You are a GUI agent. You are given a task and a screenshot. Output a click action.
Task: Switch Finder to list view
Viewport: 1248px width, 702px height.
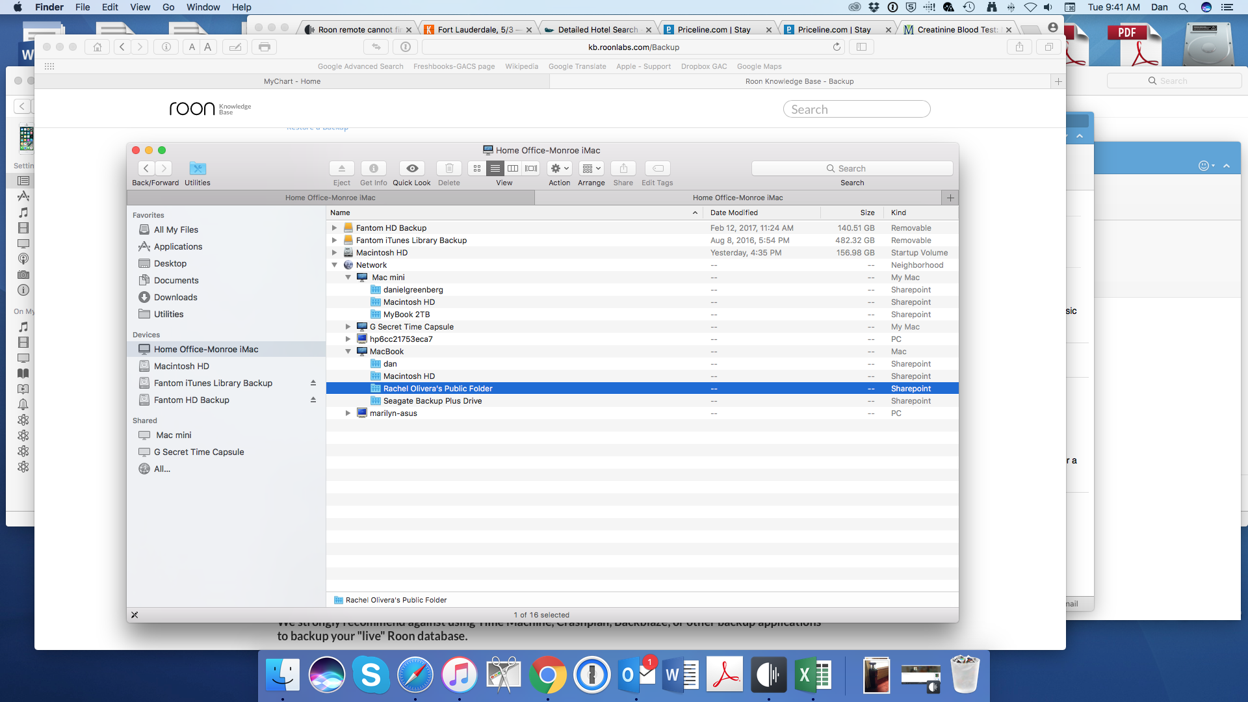(x=495, y=168)
